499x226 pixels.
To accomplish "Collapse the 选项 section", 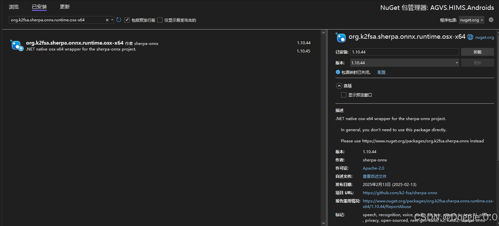I will coord(339,86).
